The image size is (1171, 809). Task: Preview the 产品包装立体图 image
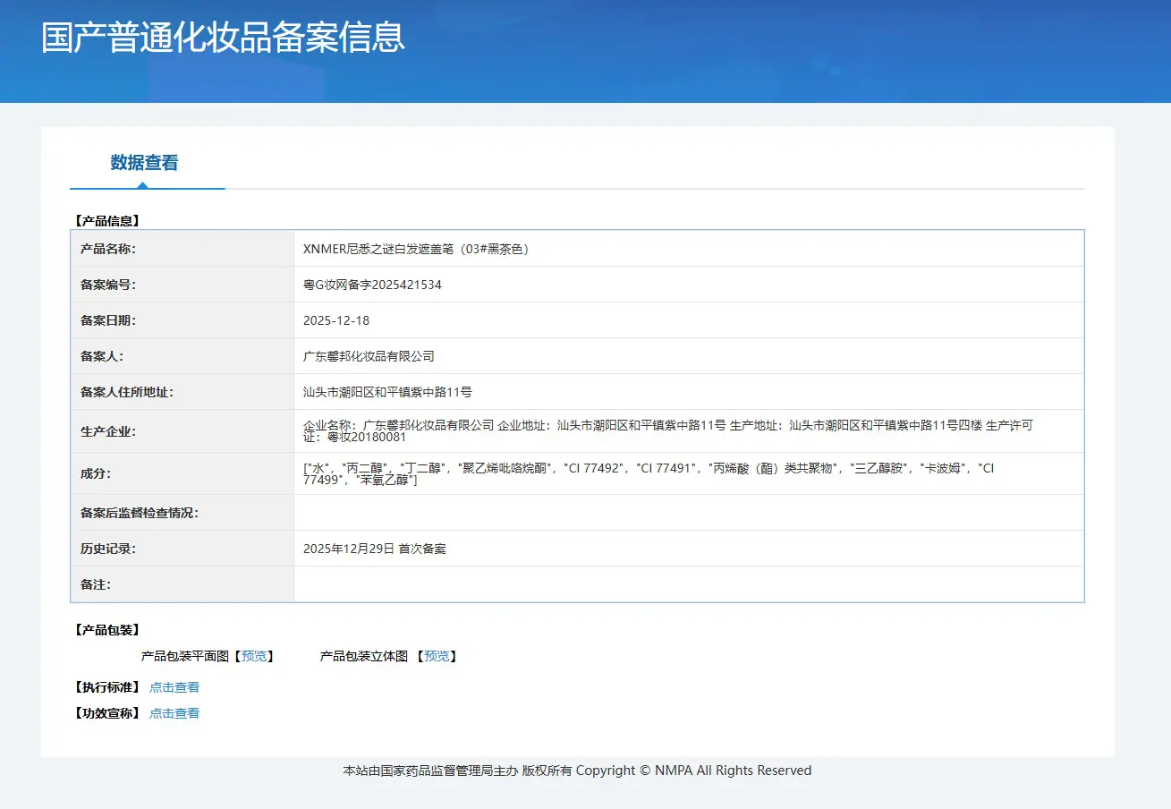pyautogui.click(x=437, y=656)
